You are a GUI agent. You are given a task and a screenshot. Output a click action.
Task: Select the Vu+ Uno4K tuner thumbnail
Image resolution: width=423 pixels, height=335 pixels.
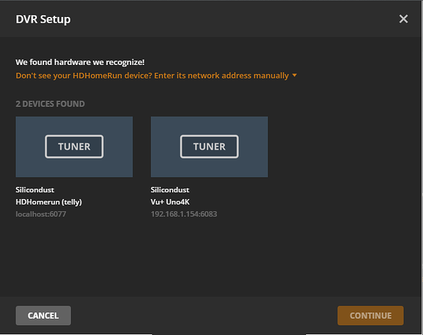point(209,147)
